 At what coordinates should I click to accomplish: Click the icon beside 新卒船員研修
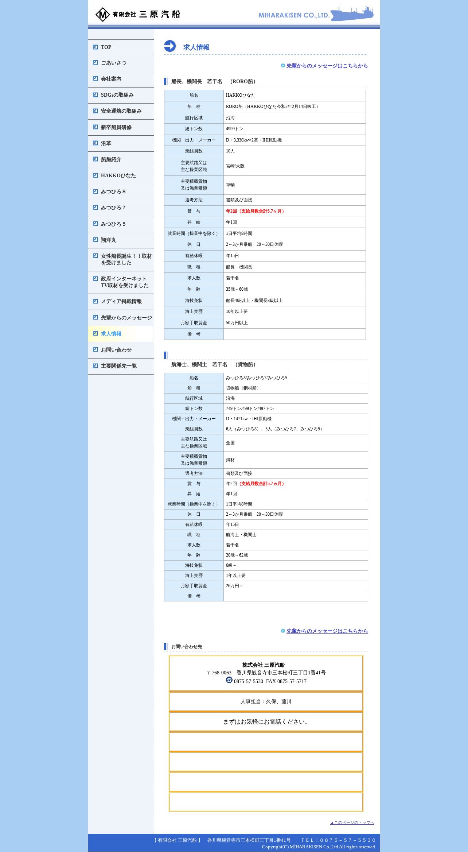coord(95,127)
